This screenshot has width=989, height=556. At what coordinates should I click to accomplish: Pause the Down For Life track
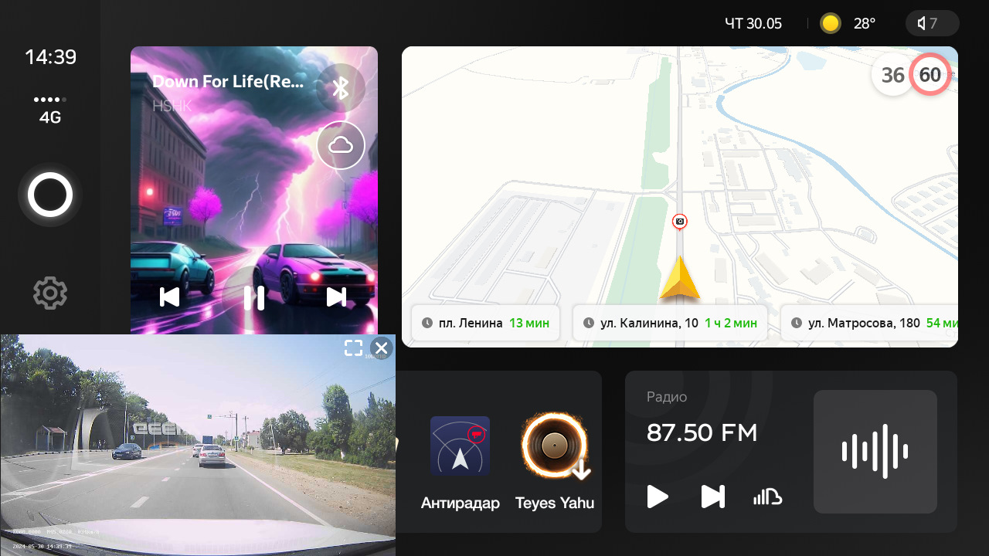pyautogui.click(x=254, y=297)
